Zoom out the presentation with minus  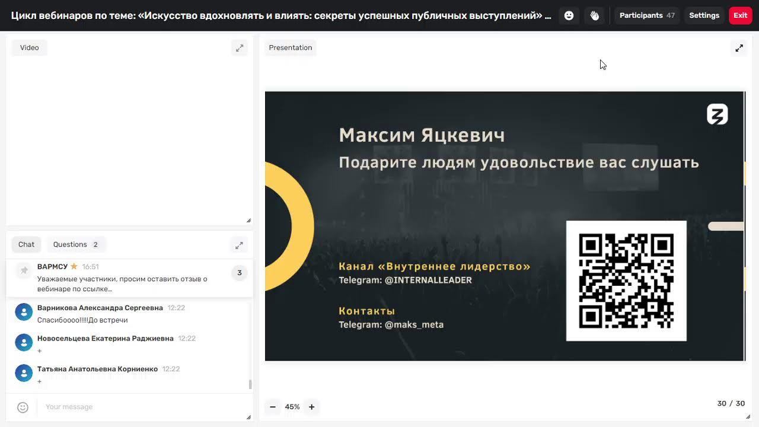point(273,407)
